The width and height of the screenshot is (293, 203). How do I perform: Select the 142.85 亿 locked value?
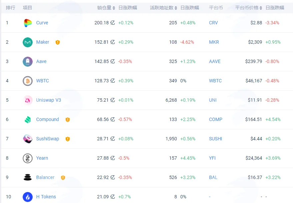[105, 61]
